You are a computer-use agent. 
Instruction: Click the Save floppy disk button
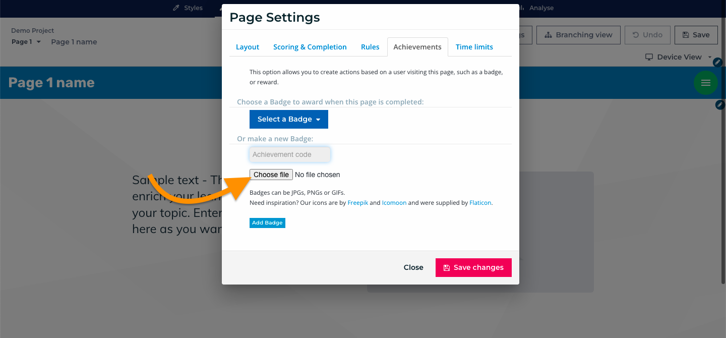pos(696,35)
